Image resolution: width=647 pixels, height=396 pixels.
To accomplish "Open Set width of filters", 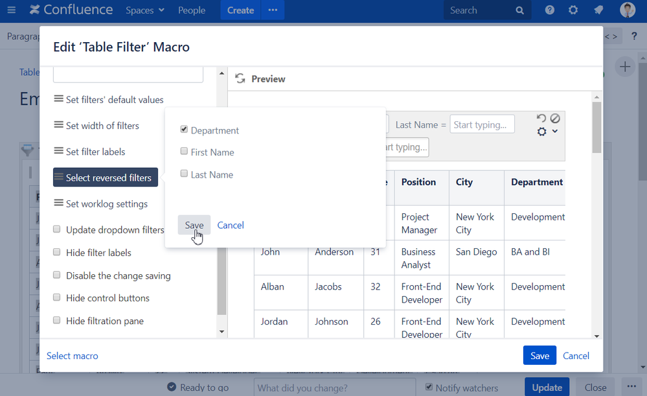I will pyautogui.click(x=96, y=126).
